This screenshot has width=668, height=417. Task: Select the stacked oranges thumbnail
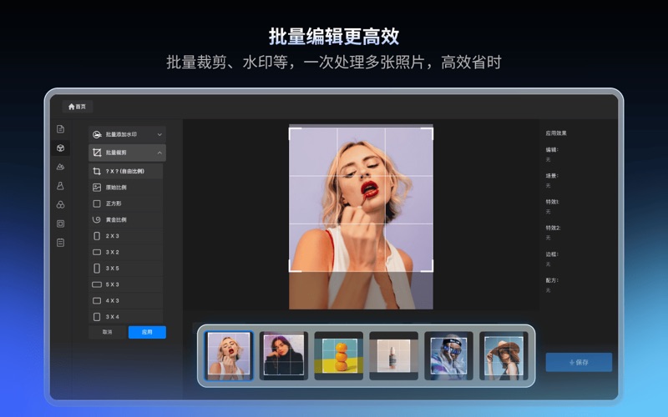[x=340, y=355]
